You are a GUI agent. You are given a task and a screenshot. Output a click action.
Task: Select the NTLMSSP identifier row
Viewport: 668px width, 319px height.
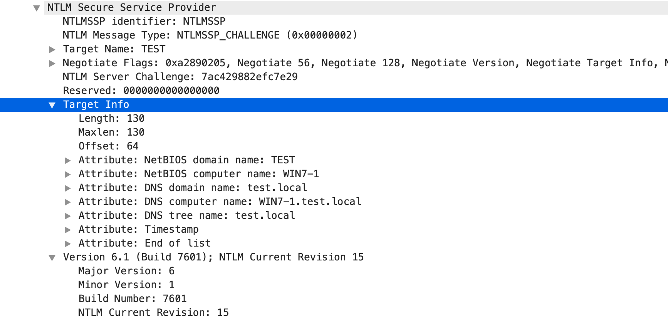pos(144,21)
